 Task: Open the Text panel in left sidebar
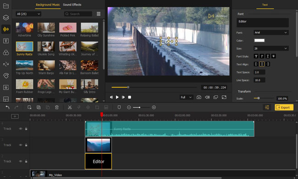[x=6, y=41]
